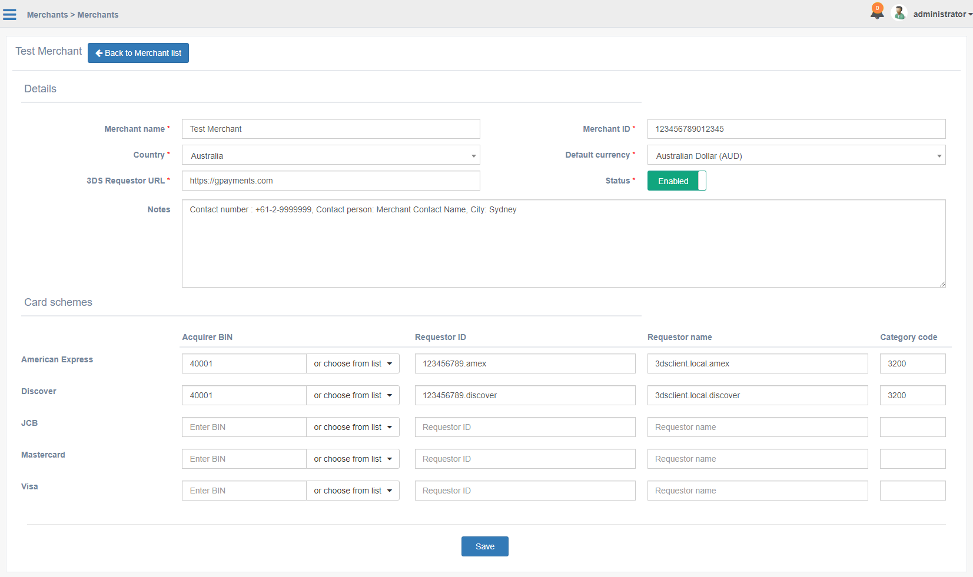Open American Express 'or choose from list' dropdown
Image resolution: width=973 pixels, height=577 pixels.
(x=353, y=364)
